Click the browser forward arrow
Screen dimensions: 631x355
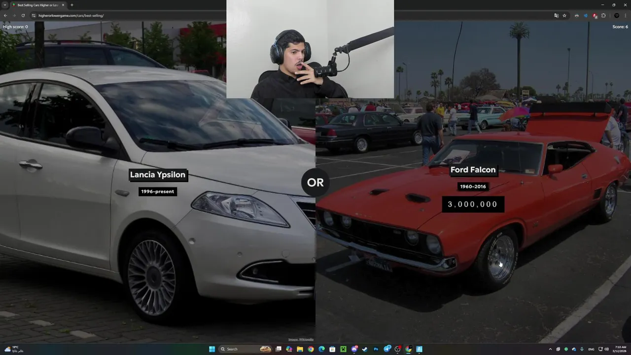coord(14,15)
